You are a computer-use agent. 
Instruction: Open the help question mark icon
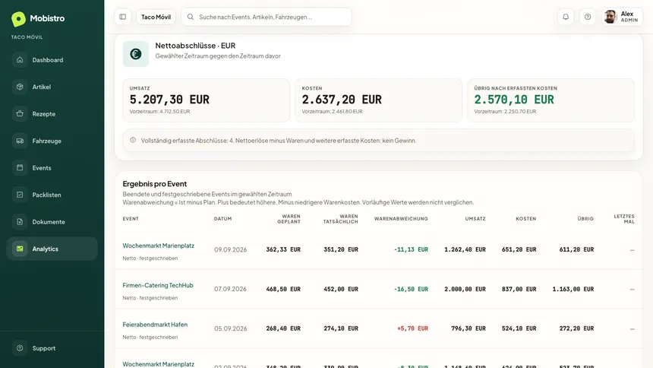pyautogui.click(x=588, y=17)
